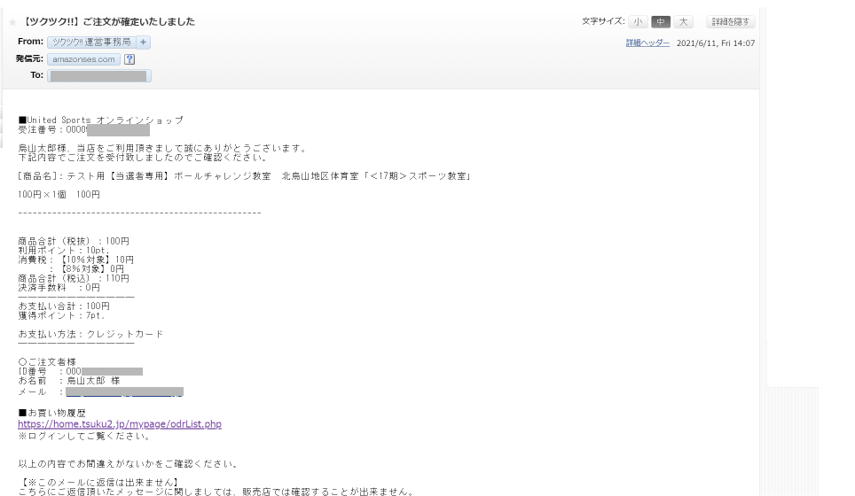Click the ■United Sports オンラインショップ line
The width and height of the screenshot is (855, 496).
[100, 120]
